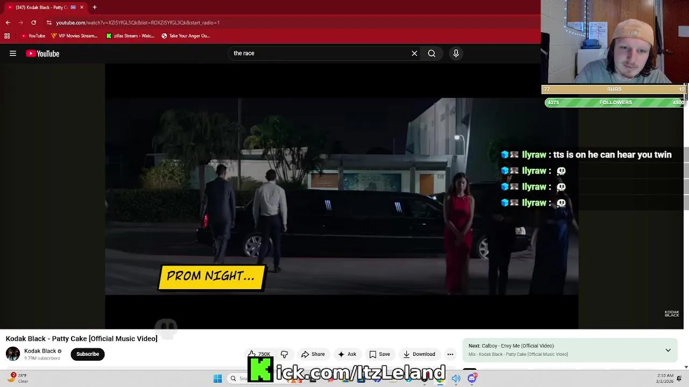This screenshot has width=689, height=387.
Task: Save the video to a playlist
Action: pos(379,354)
